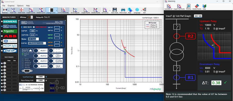Viewport: 233px width, 101px height.
Task: Click the Nom Relay Volt value field
Action: click(x=40, y=80)
